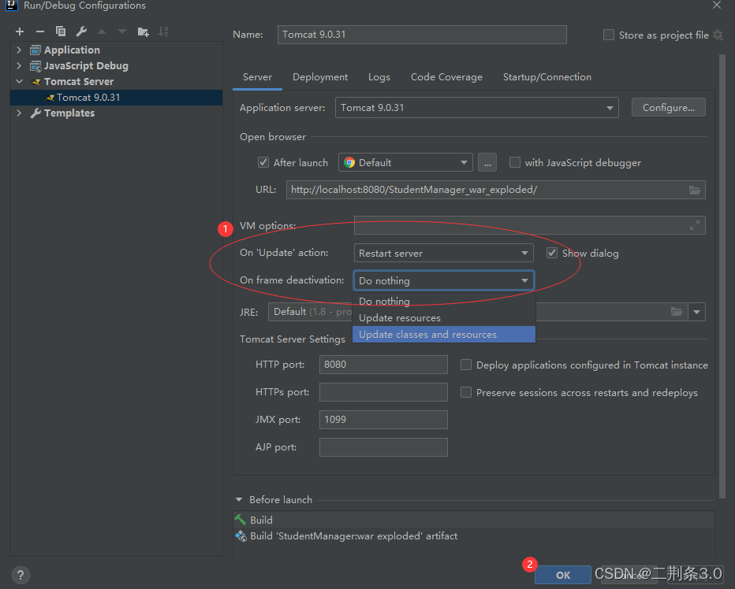Viewport: 735px width, 589px height.
Task: Click folder icon in JRE field
Action: tap(677, 312)
